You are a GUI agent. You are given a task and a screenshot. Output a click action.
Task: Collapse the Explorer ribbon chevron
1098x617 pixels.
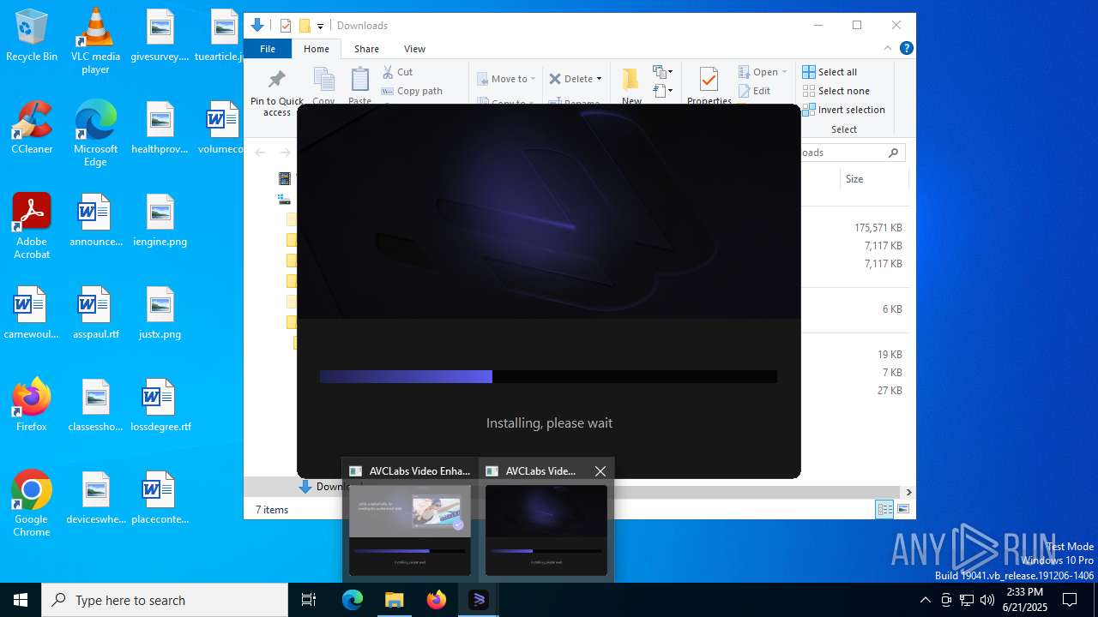[x=888, y=48]
